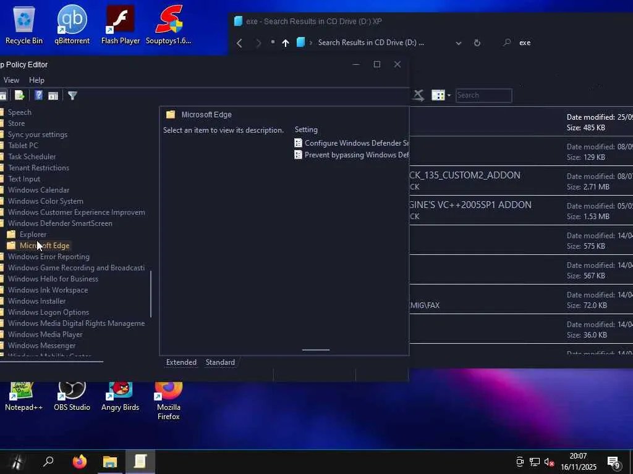Switch to the Standard tab
The image size is (633, 474).
[220, 362]
